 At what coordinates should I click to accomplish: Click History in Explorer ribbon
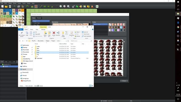[x=77, y=36]
